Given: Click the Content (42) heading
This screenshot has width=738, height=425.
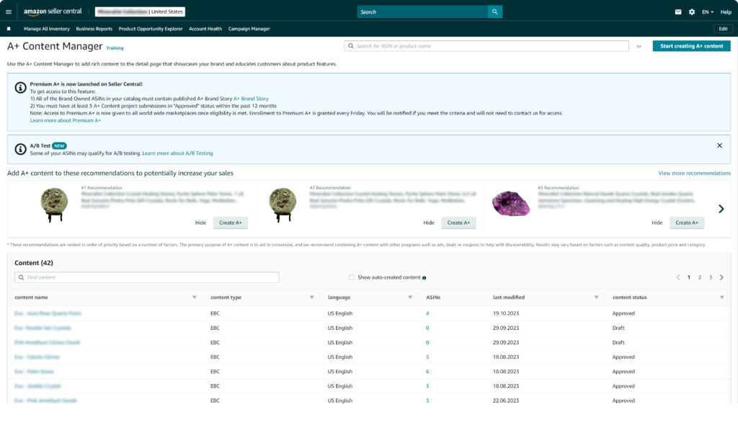Looking at the screenshot, I should 34,263.
